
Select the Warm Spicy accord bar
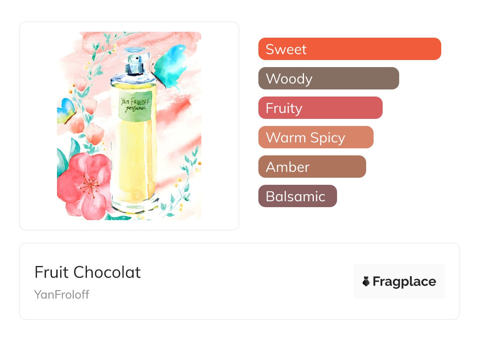pyautogui.click(x=315, y=137)
